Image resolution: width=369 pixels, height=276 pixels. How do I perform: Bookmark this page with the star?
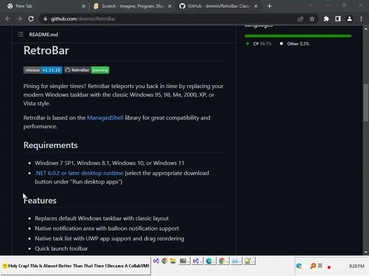(312, 19)
